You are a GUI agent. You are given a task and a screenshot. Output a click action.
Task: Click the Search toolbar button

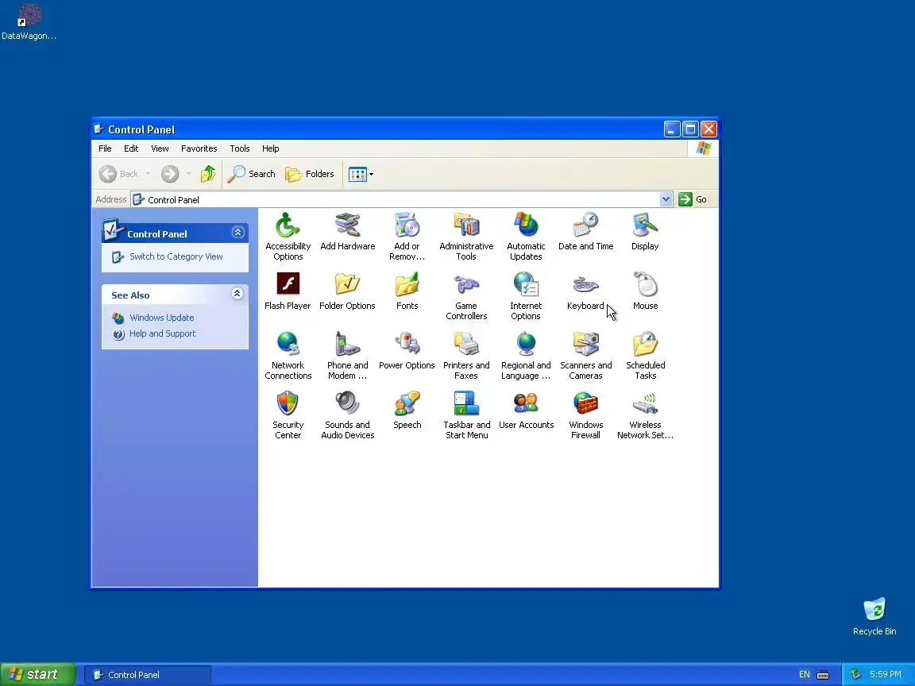252,174
